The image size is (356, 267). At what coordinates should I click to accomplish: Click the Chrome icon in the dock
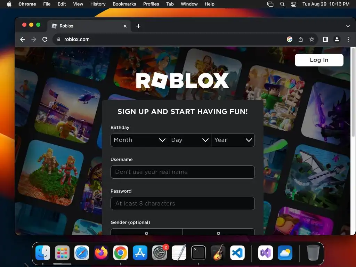point(121,253)
